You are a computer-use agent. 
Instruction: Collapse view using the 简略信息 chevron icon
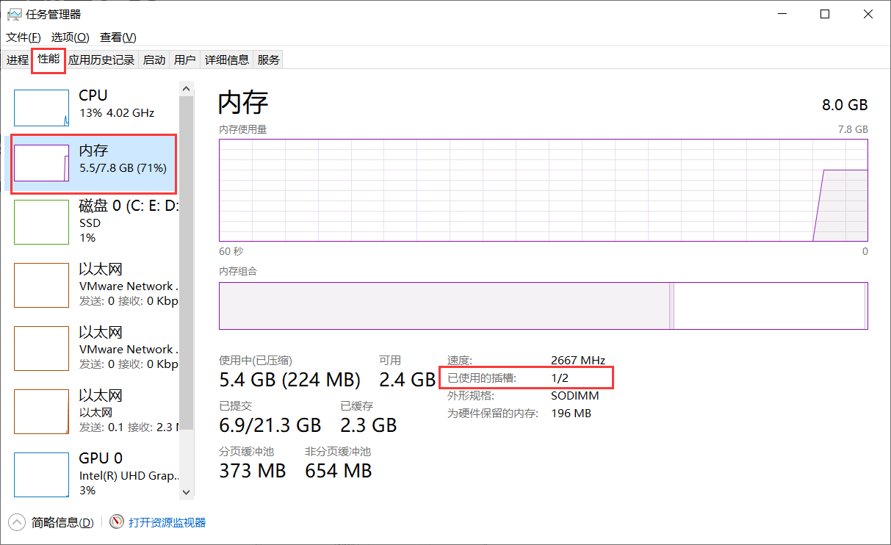click(x=17, y=522)
